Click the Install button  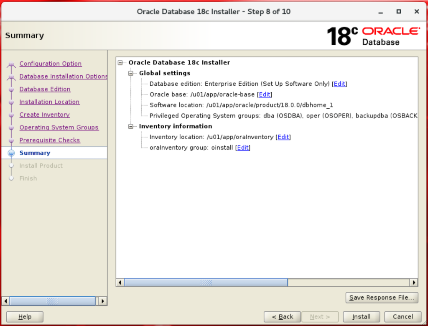(361, 317)
